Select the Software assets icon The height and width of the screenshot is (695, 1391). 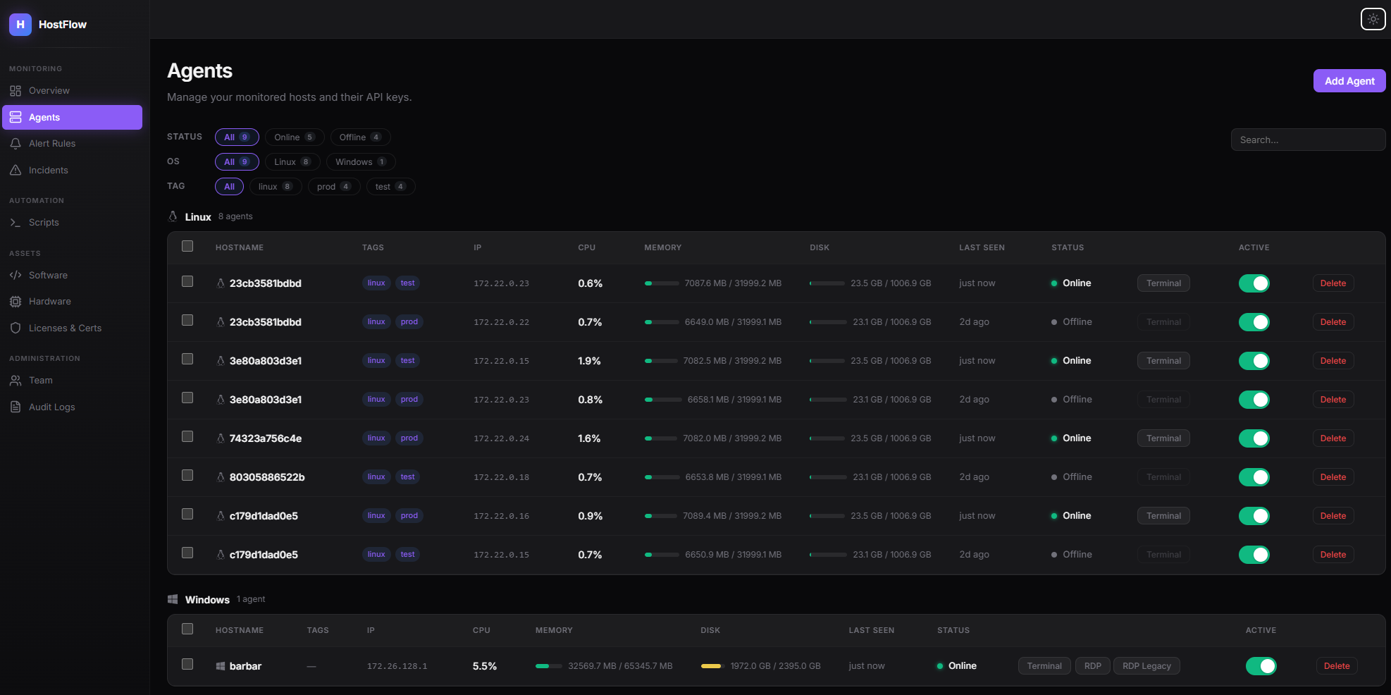tap(16, 275)
